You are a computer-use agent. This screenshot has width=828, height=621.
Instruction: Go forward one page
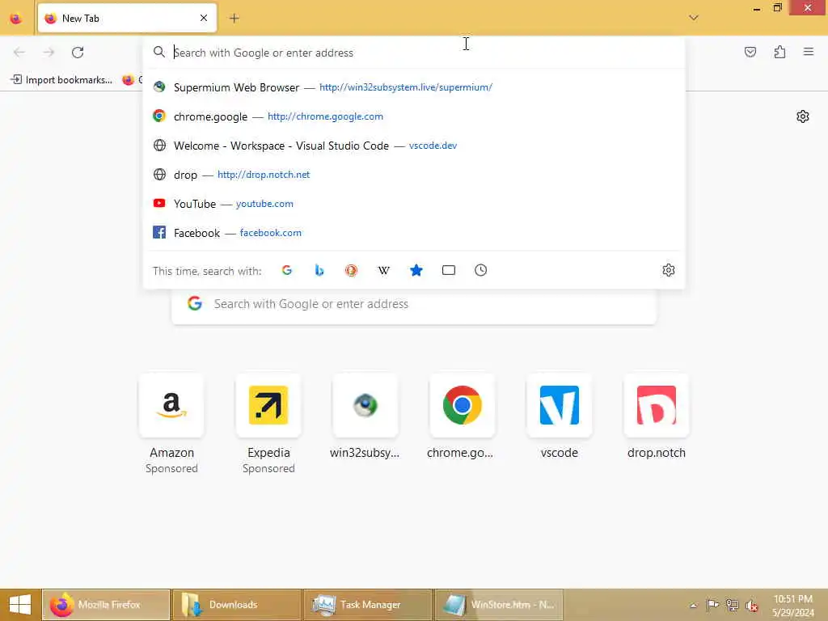(x=49, y=53)
